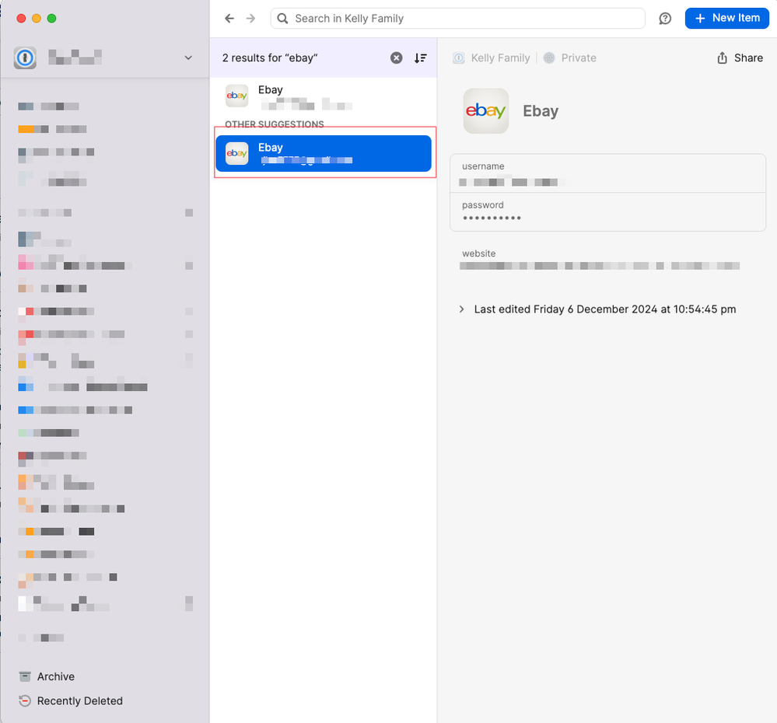Image resolution: width=777 pixels, height=723 pixels.
Task: Select the first Ebay search result
Action: coord(323,96)
